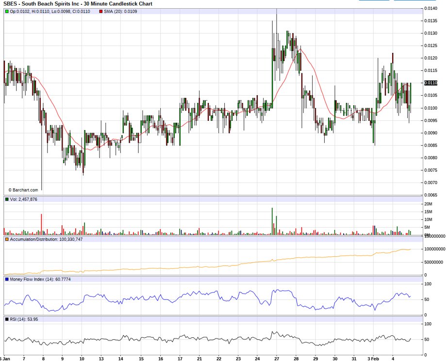The image size is (448, 364).
Task: Click the '8' date label on time axis
Action: tap(43, 359)
